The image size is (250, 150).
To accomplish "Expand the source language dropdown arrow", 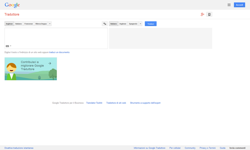I will pyautogui.click(x=50, y=24).
